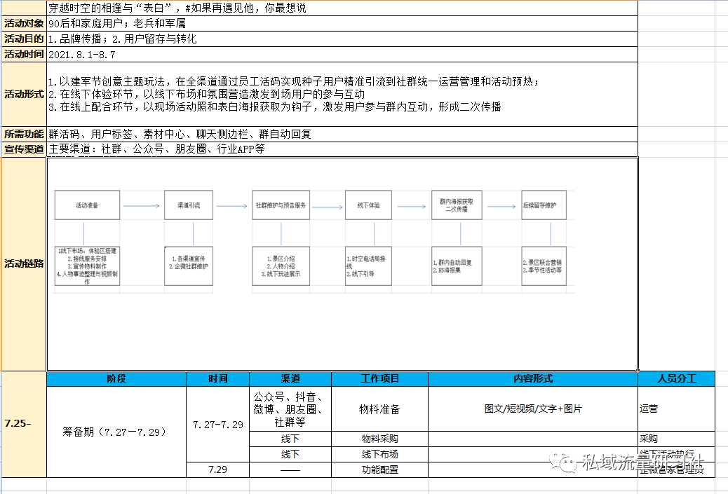Click the '7.29' time cell
728x494 pixels.
coord(217,469)
